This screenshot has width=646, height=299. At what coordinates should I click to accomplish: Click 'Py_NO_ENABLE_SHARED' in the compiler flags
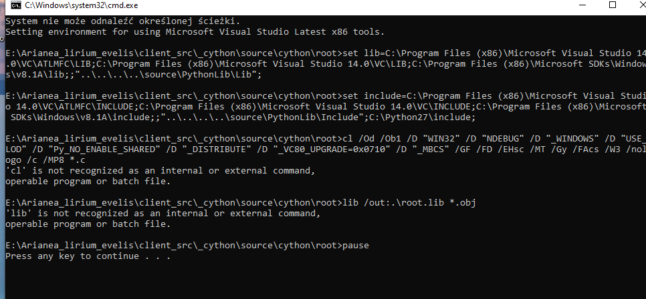(x=92, y=148)
